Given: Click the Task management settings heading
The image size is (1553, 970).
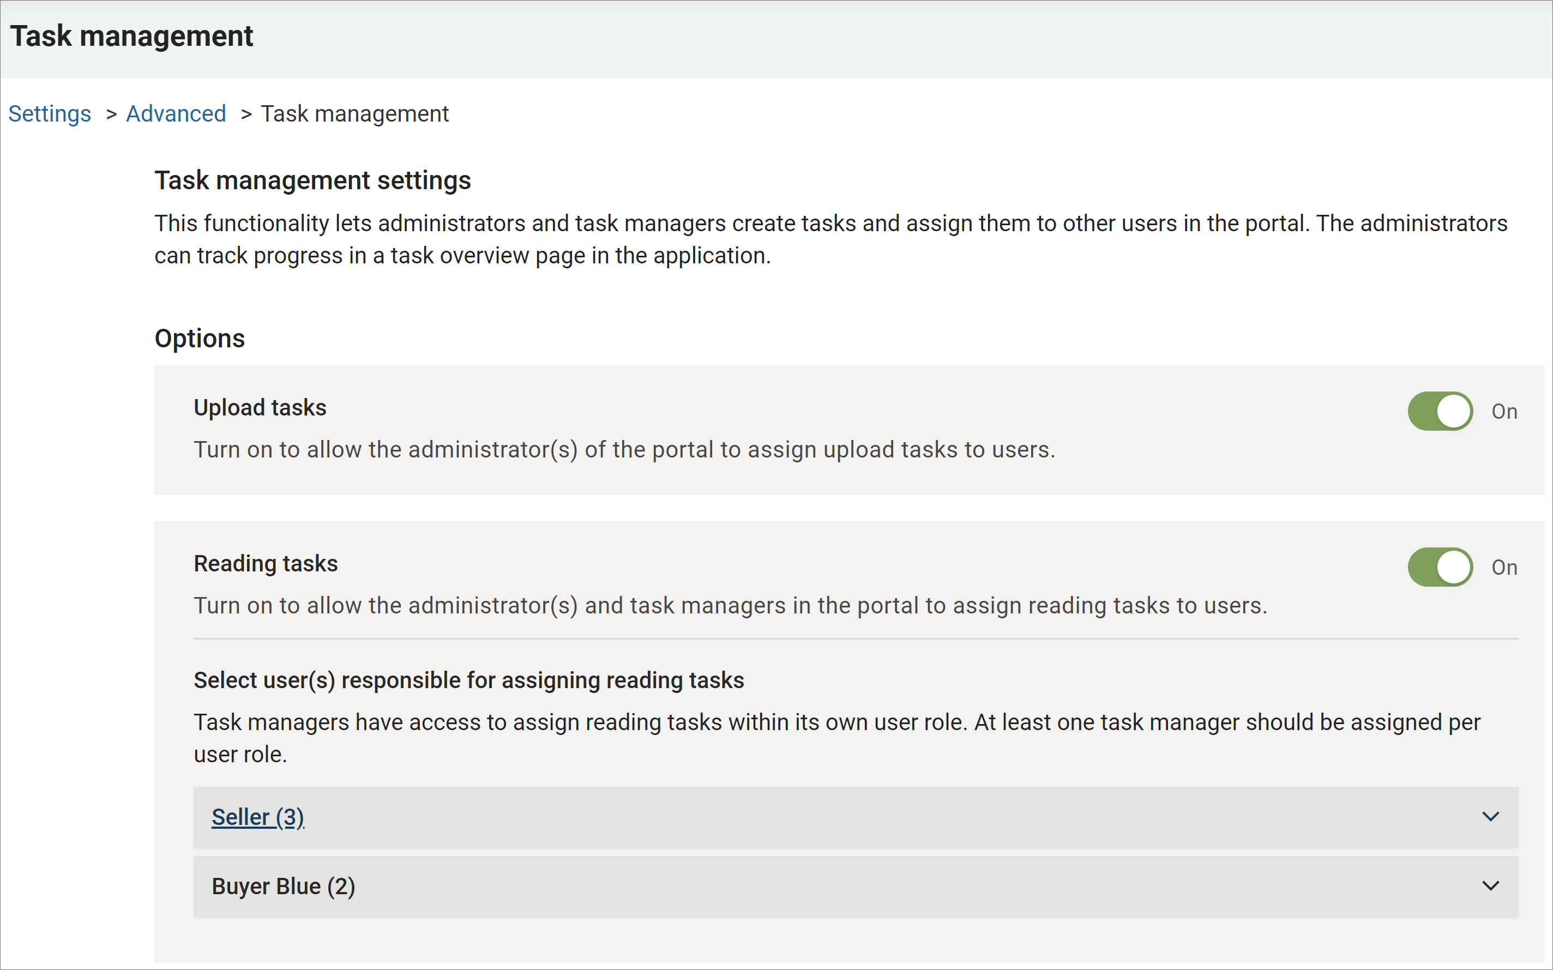Looking at the screenshot, I should point(312,180).
